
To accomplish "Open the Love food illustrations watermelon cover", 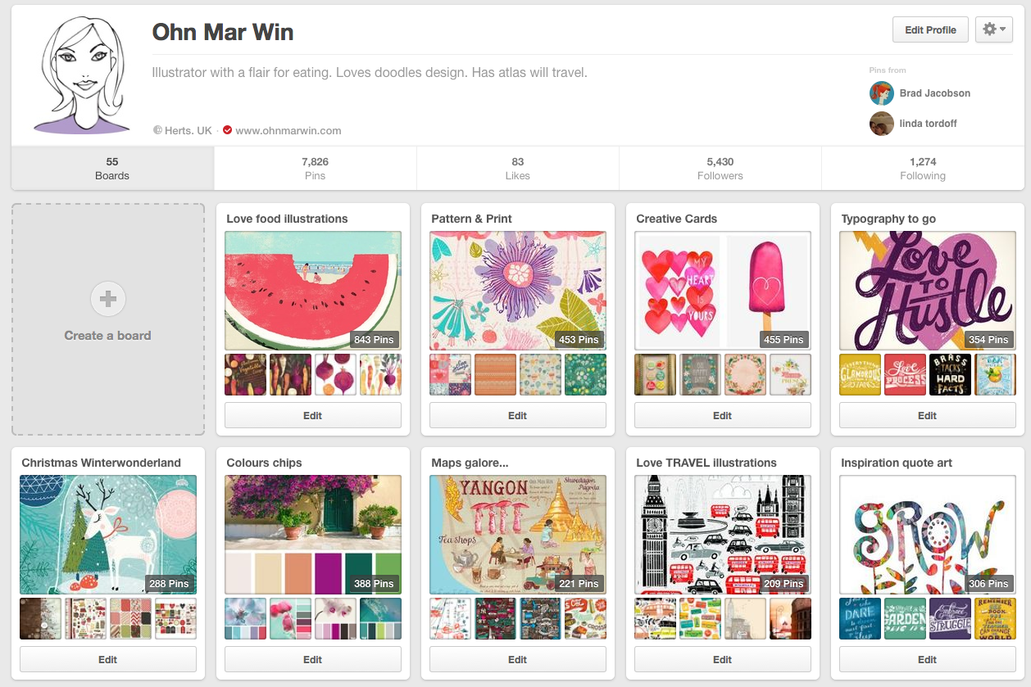I will pyautogui.click(x=313, y=291).
